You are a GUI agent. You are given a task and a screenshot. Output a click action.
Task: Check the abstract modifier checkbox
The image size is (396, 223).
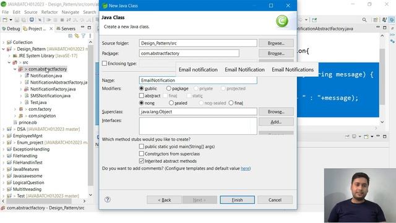[x=142, y=95]
